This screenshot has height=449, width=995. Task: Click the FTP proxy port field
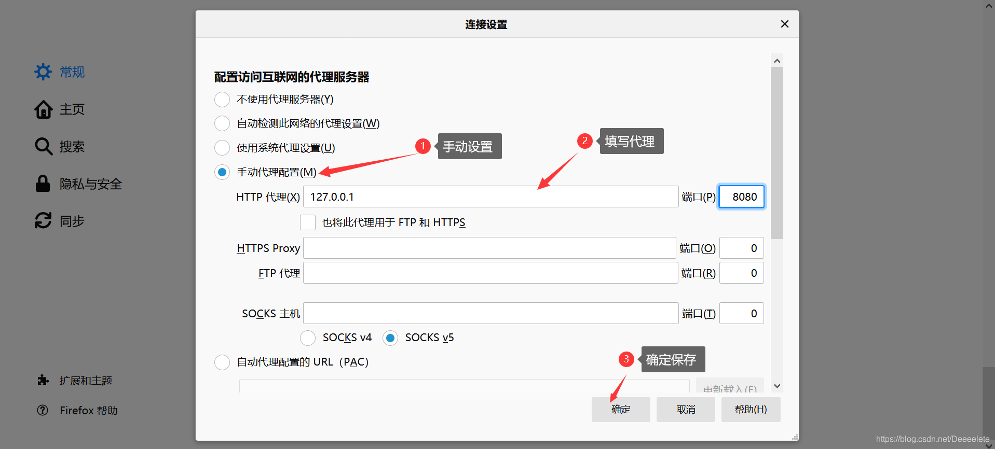[x=741, y=273]
